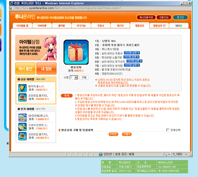This screenshot has height=177, width=198.
Task: Click the 캐시이용약관 button
Action: coord(146,17)
